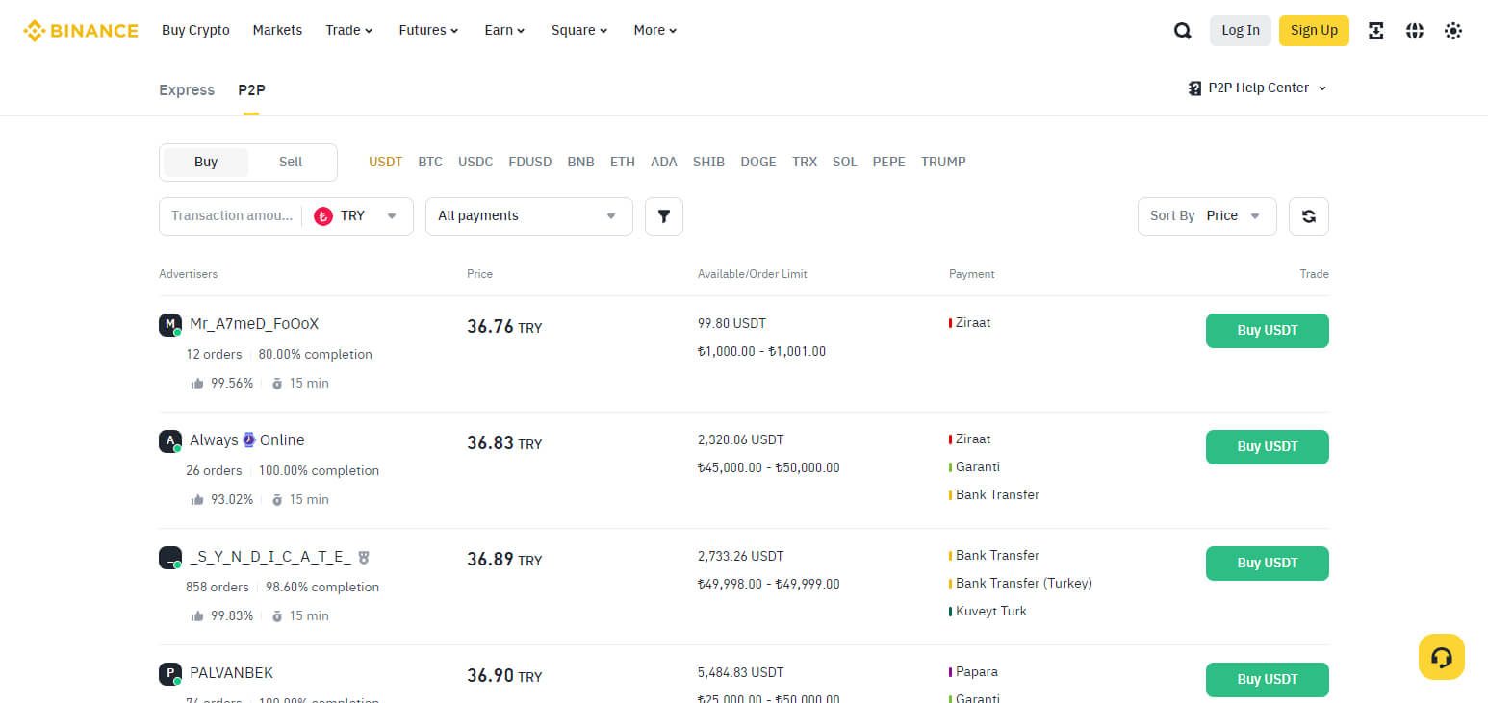Viewport: 1488px width, 703px height.
Task: Click timer icon in _S_Y_N_D_I_C_A_T_E_ row
Action: coord(277,616)
